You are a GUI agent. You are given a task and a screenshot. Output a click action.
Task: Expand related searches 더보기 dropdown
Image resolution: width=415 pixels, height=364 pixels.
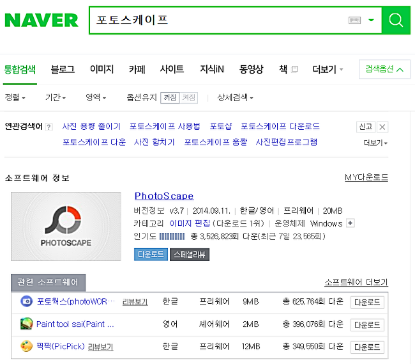(375, 143)
